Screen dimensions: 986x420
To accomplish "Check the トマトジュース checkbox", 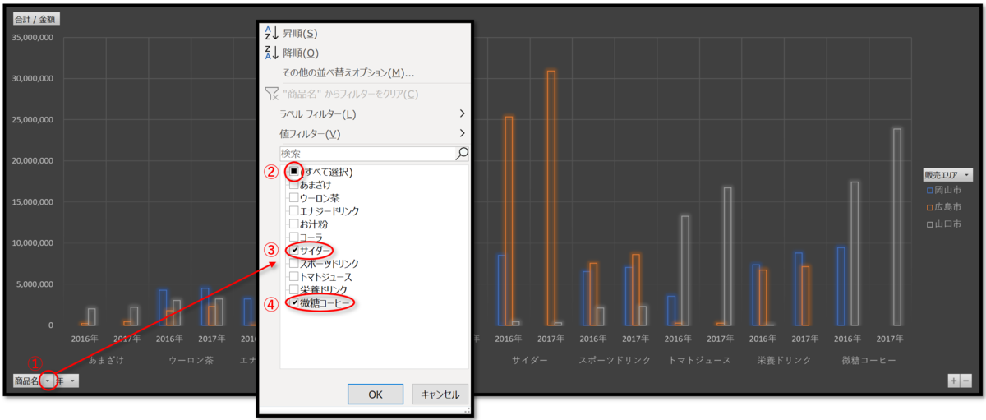I will pos(293,277).
